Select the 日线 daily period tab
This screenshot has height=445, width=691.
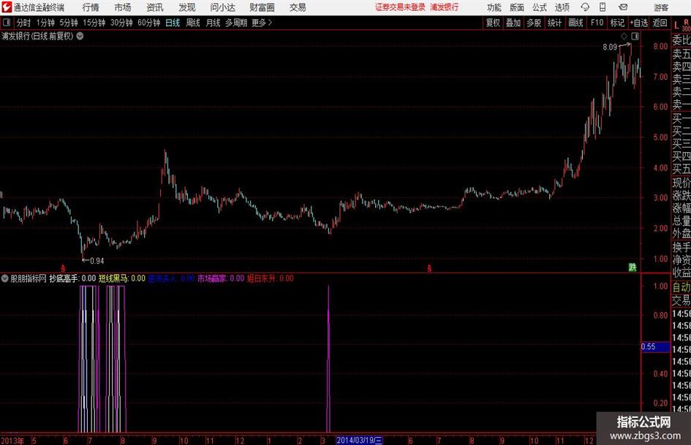(173, 23)
